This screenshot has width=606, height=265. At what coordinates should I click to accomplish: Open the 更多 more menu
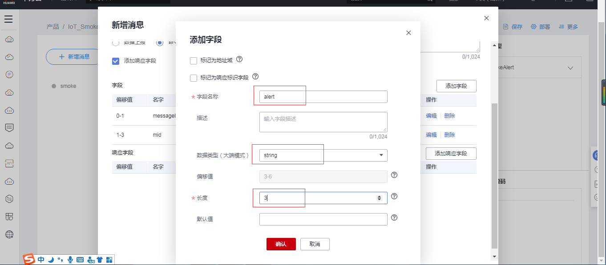click(x=568, y=27)
